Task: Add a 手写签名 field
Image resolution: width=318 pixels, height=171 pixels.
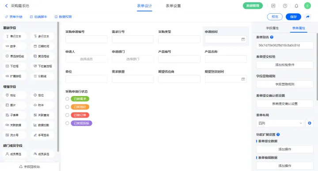Action: click(42, 135)
